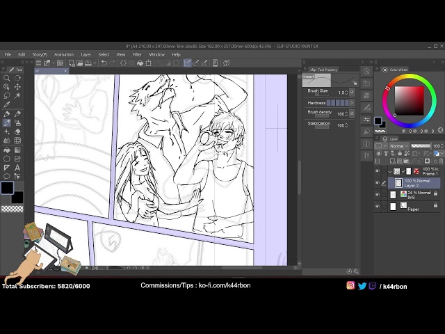Collapse the Frame 1 folder chevron
The width and height of the screenshot is (445, 334).
[390, 171]
